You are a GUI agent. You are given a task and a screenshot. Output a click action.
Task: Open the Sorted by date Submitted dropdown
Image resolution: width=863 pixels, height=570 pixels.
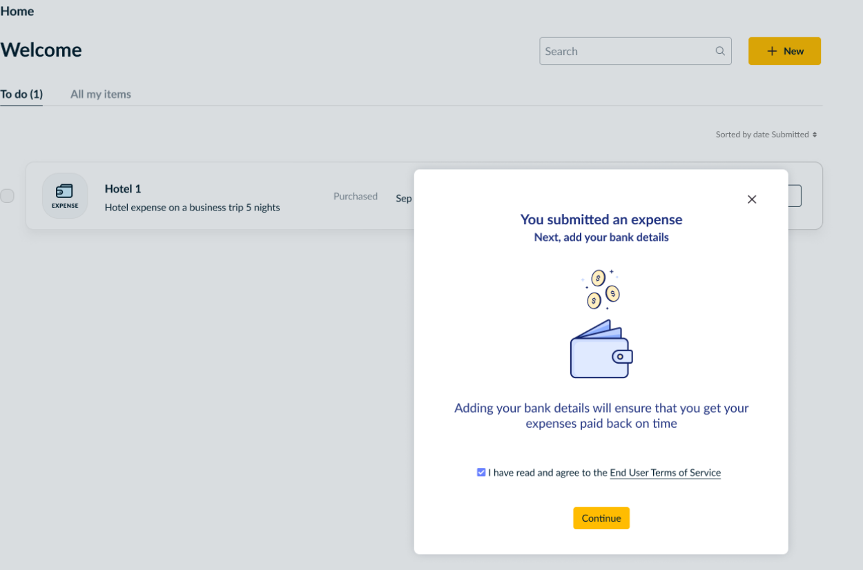[x=765, y=135]
